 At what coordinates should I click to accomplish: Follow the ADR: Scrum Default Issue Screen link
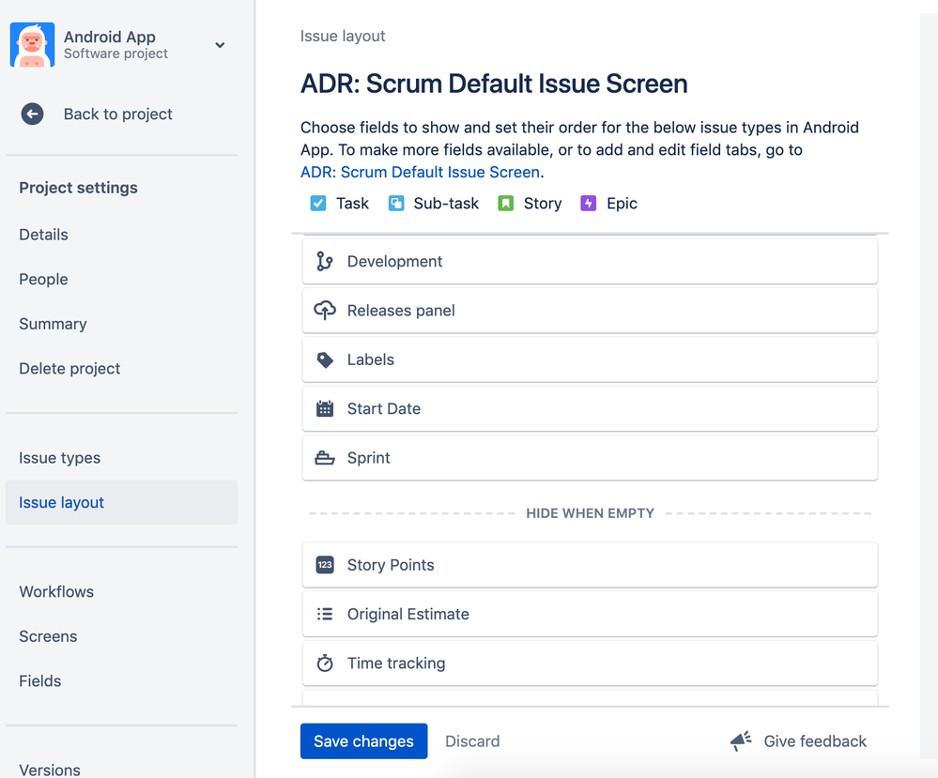(420, 173)
